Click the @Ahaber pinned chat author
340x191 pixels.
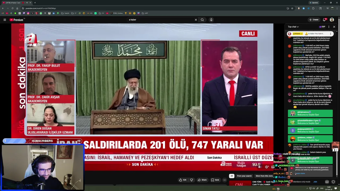[298, 34]
